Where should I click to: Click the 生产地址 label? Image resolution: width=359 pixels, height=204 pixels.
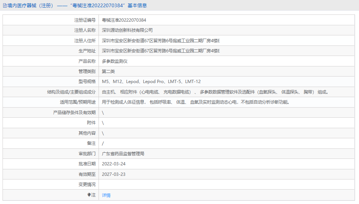87,51
